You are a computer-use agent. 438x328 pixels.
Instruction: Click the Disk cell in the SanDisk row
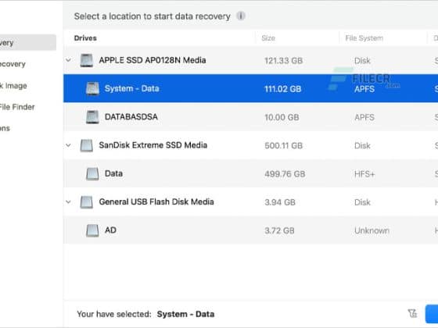click(x=362, y=145)
